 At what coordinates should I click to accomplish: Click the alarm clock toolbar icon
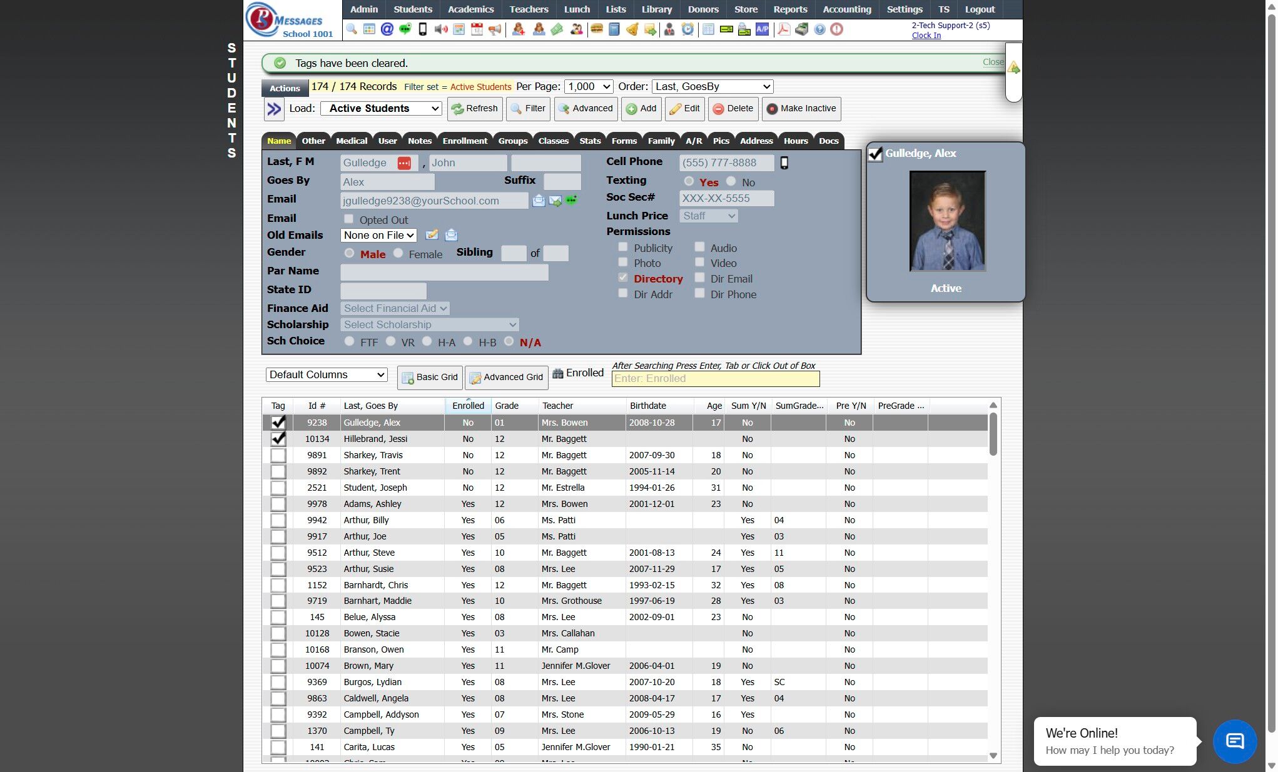[x=687, y=29]
